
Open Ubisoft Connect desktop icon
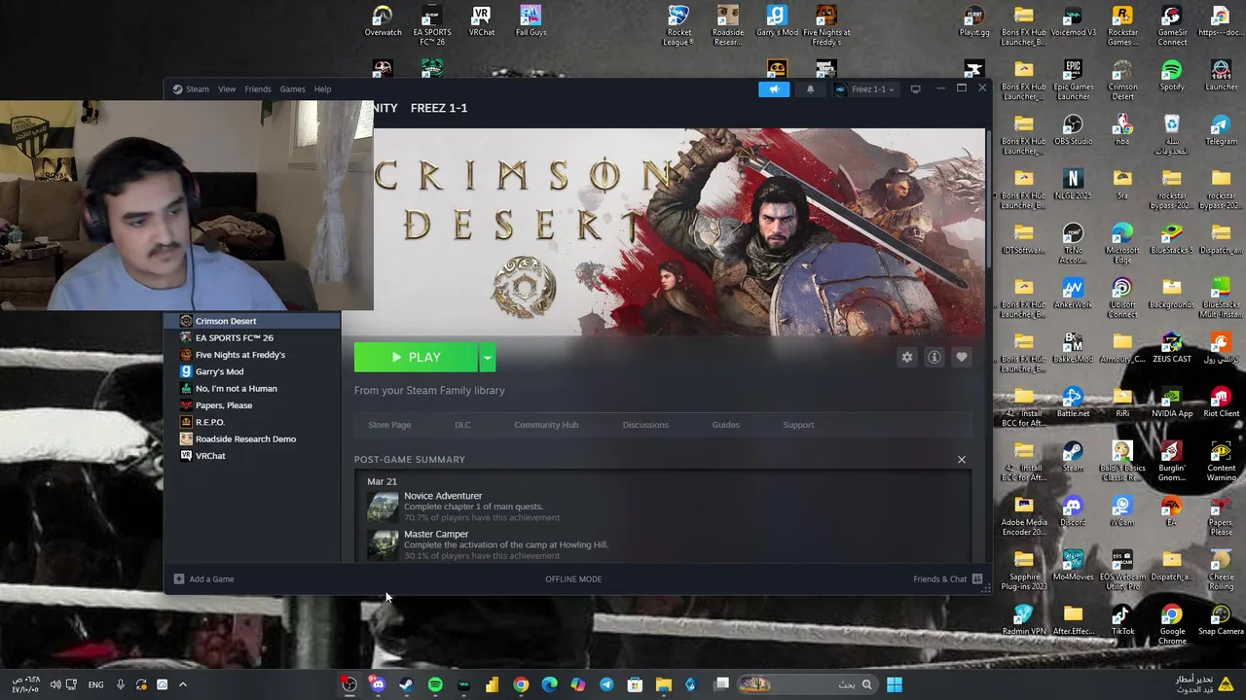1122,297
